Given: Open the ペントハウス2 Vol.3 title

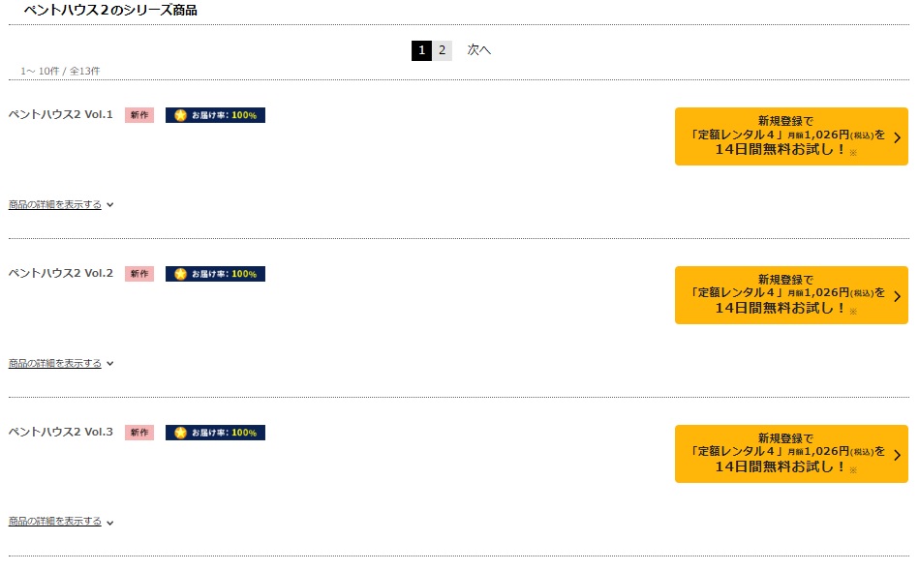Looking at the screenshot, I should click(x=60, y=433).
